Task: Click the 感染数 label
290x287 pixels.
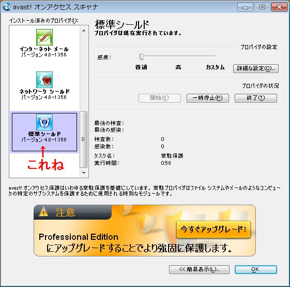Action: (104, 147)
